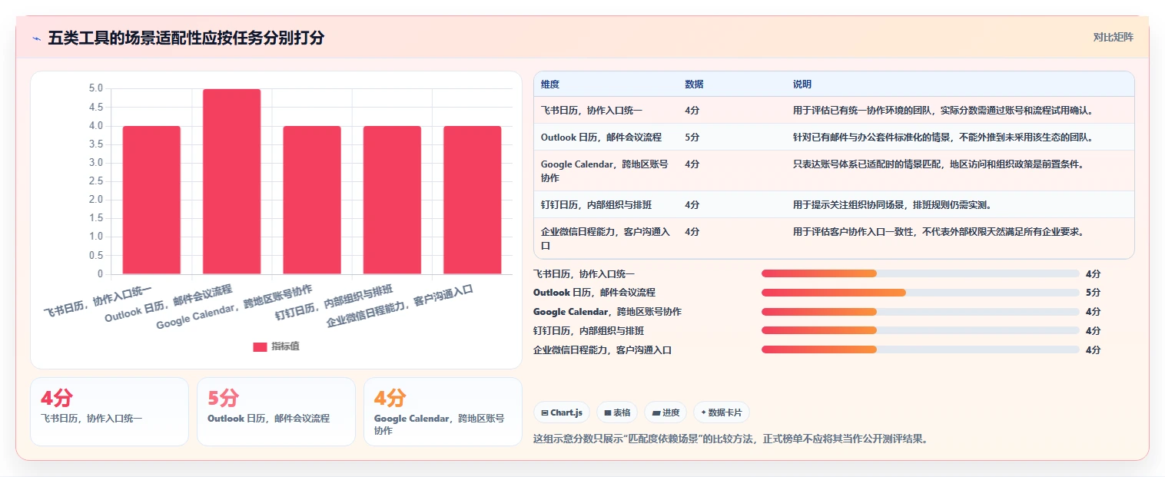Screen dimensions: 1165x477
Task: Click the x-axis label 企业微信日程能力，客户沟通入口
Action: point(400,306)
